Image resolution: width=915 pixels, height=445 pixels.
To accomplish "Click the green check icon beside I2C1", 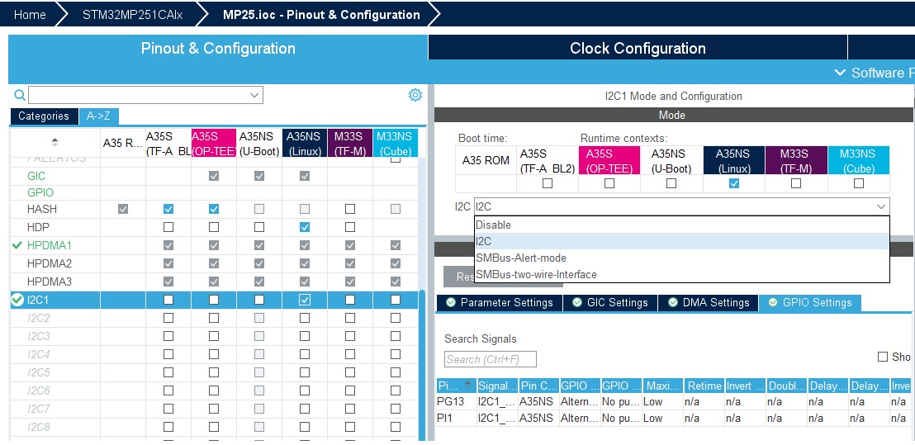I will [17, 300].
